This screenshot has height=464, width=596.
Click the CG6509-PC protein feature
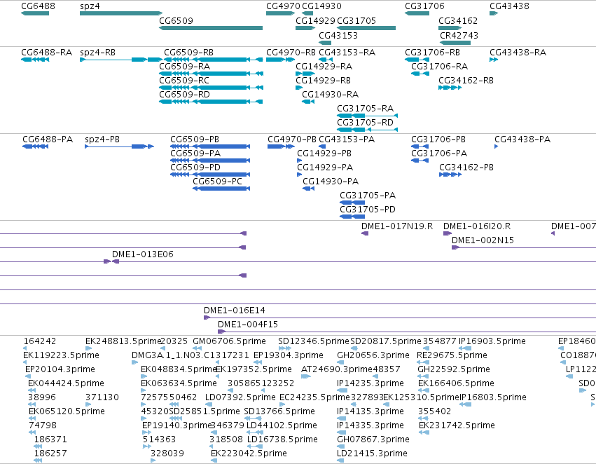point(221,189)
